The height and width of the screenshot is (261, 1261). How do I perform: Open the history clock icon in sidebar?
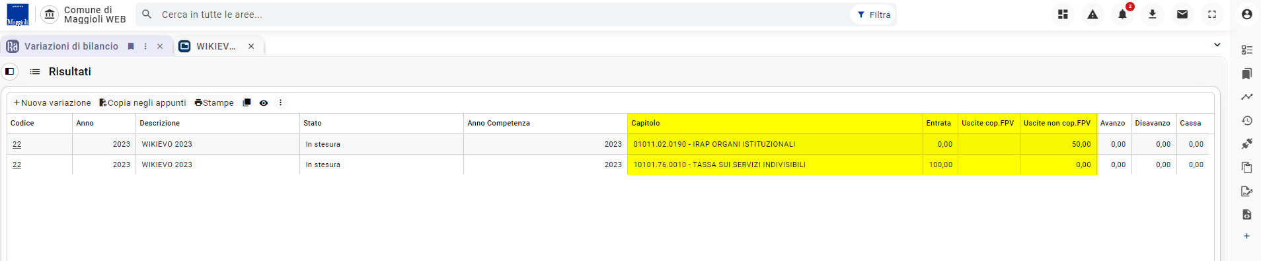[x=1246, y=120]
